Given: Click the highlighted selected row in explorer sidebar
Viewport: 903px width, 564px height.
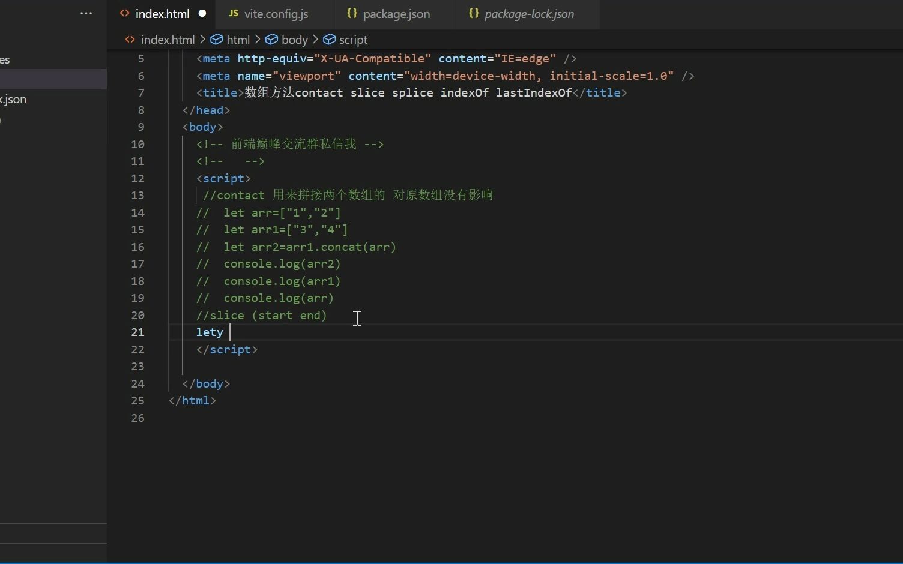Looking at the screenshot, I should pos(53,79).
